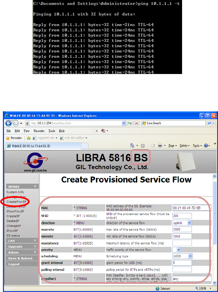Click Save & Reboot in sidebar
Viewport: 218px width, 292px height.
(x=22, y=258)
